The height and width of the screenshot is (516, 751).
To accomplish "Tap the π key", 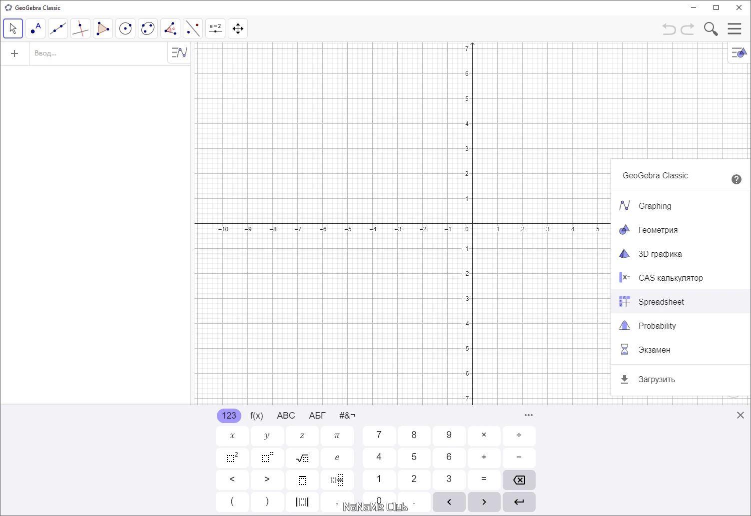I will pyautogui.click(x=337, y=436).
